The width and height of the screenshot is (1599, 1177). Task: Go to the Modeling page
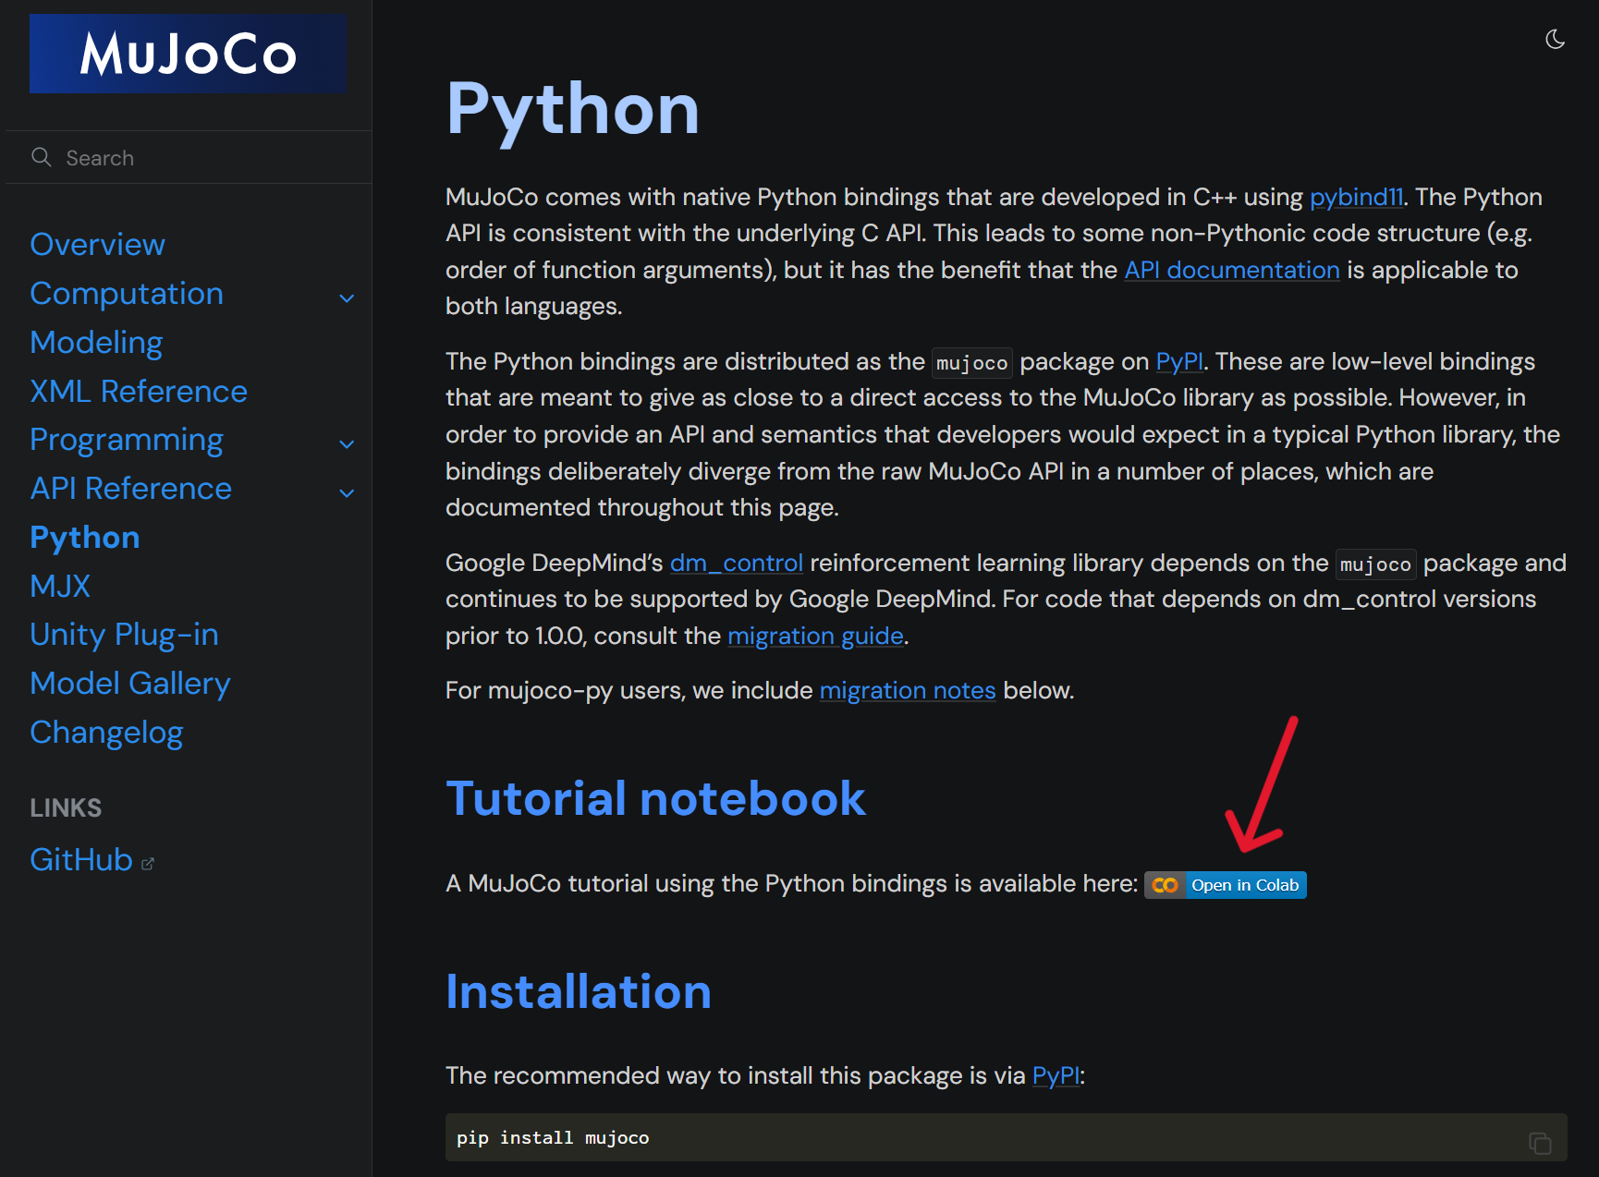(x=96, y=342)
